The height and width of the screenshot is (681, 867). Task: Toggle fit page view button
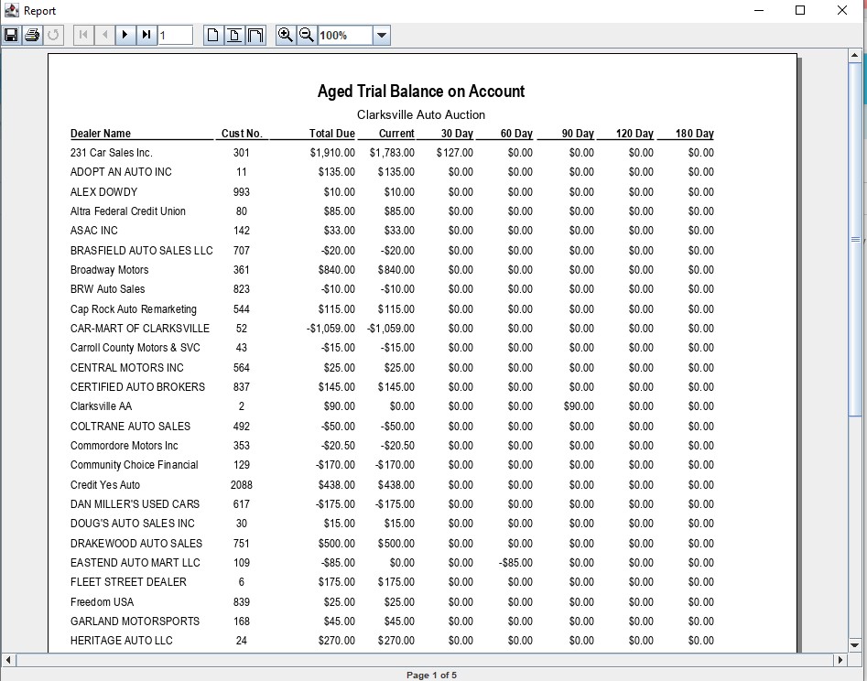point(233,36)
